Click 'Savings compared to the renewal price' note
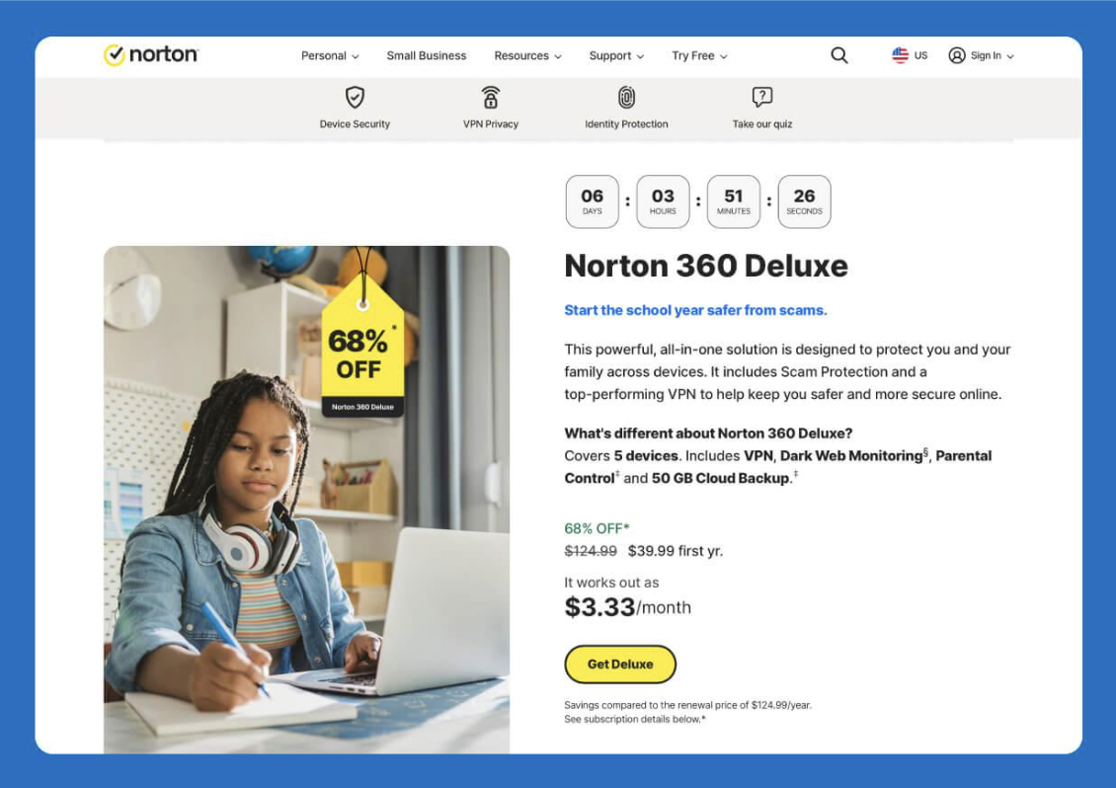Viewport: 1116px width, 788px height. tap(687, 705)
